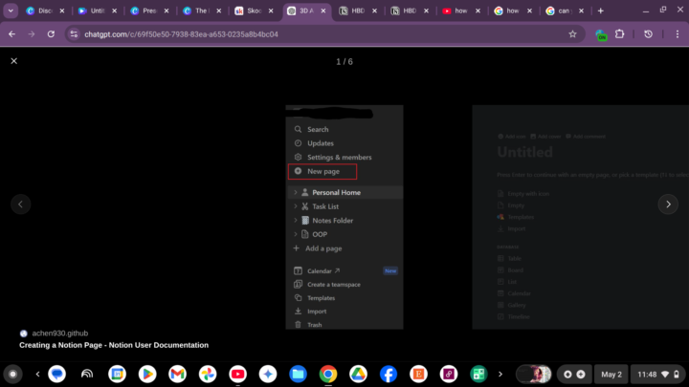Viewport: 689px width, 387px height.
Task: Open Google Calendar from the shelf
Action: [x=117, y=375]
